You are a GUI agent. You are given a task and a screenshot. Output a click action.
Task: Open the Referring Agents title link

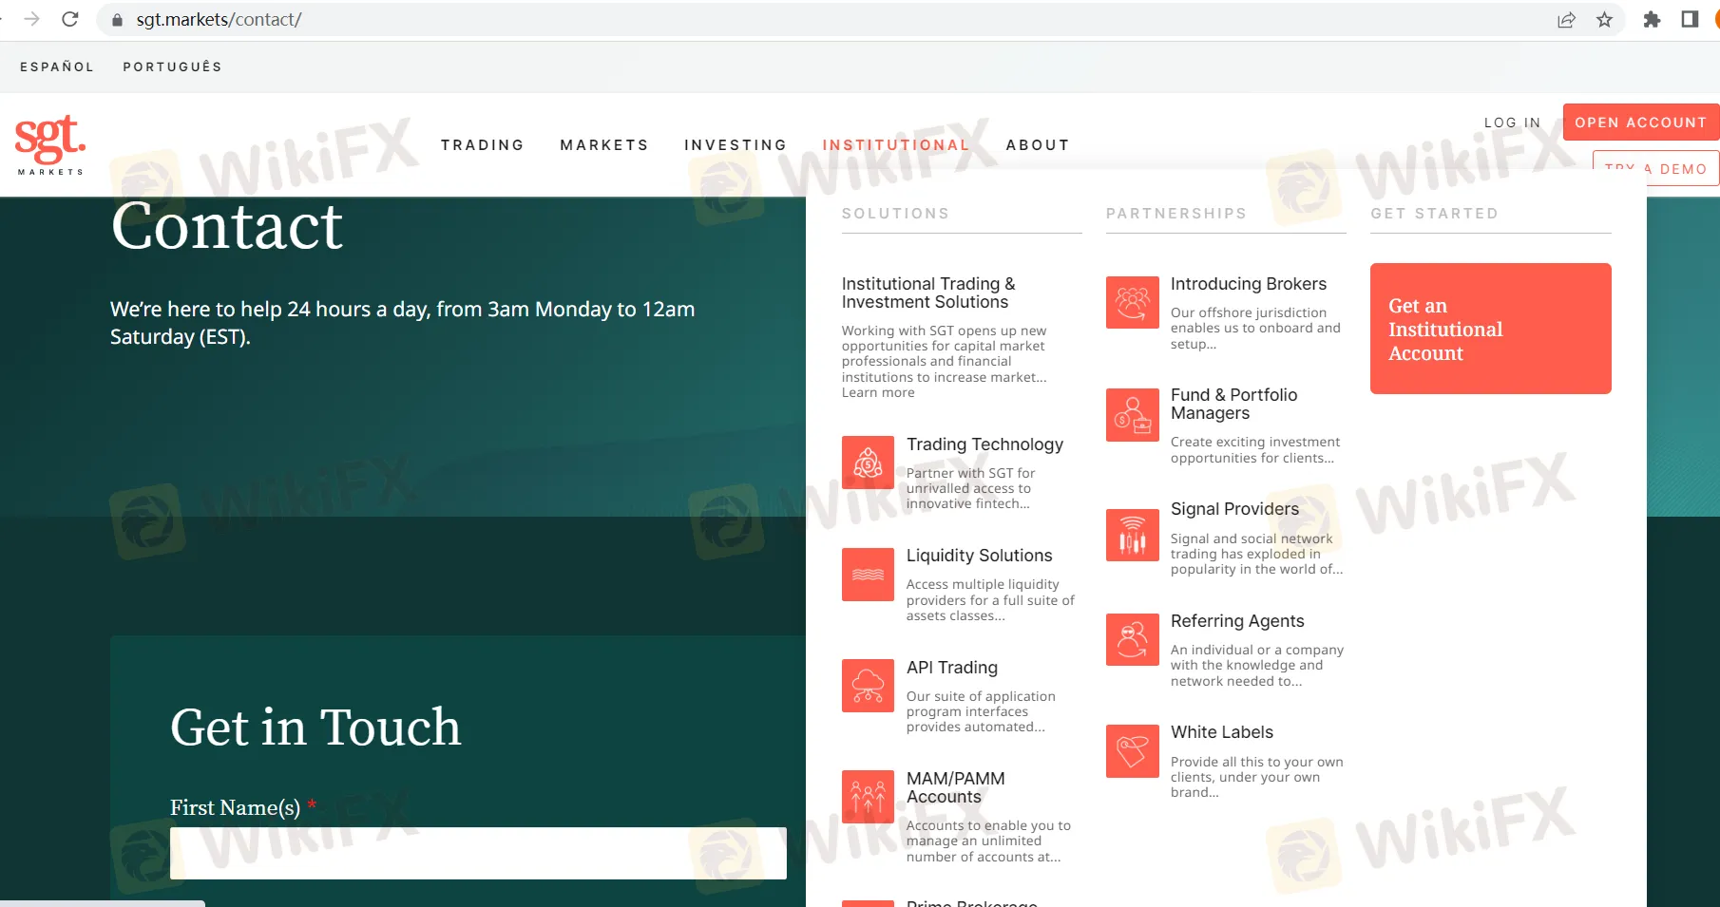click(1237, 621)
